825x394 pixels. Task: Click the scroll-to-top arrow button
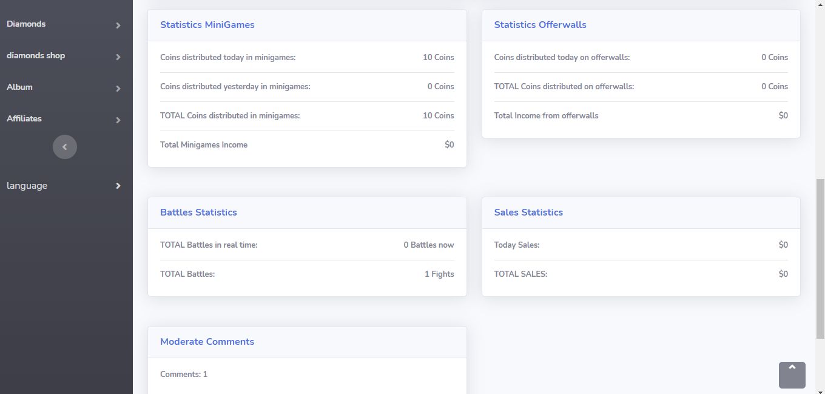point(792,375)
